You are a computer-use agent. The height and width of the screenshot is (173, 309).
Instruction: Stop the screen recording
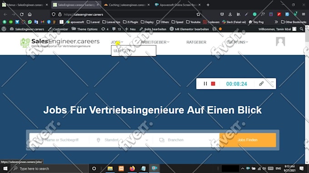tap(213, 84)
